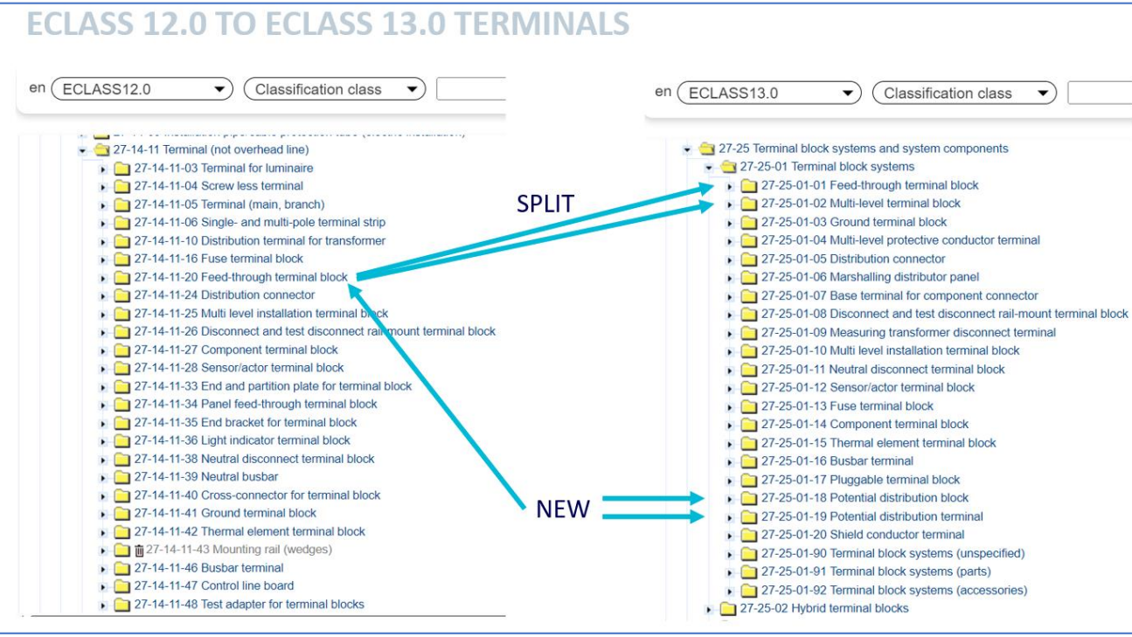Click the left search input field
Image resolution: width=1132 pixels, height=637 pixels.
pyautogui.click(x=470, y=89)
